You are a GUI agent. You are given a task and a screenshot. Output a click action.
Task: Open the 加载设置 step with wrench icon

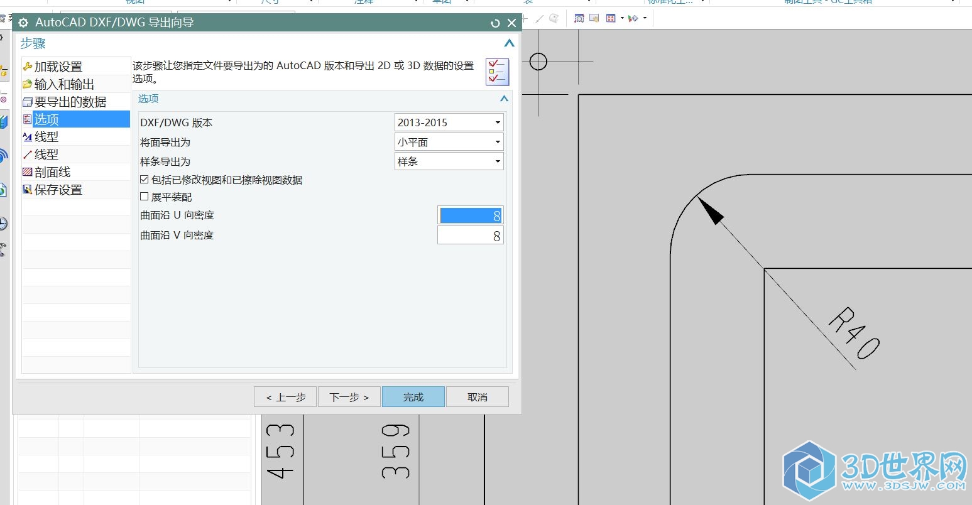click(76, 67)
